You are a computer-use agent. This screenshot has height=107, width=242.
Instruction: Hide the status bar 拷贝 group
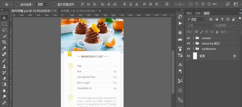pyautogui.click(x=188, y=43)
